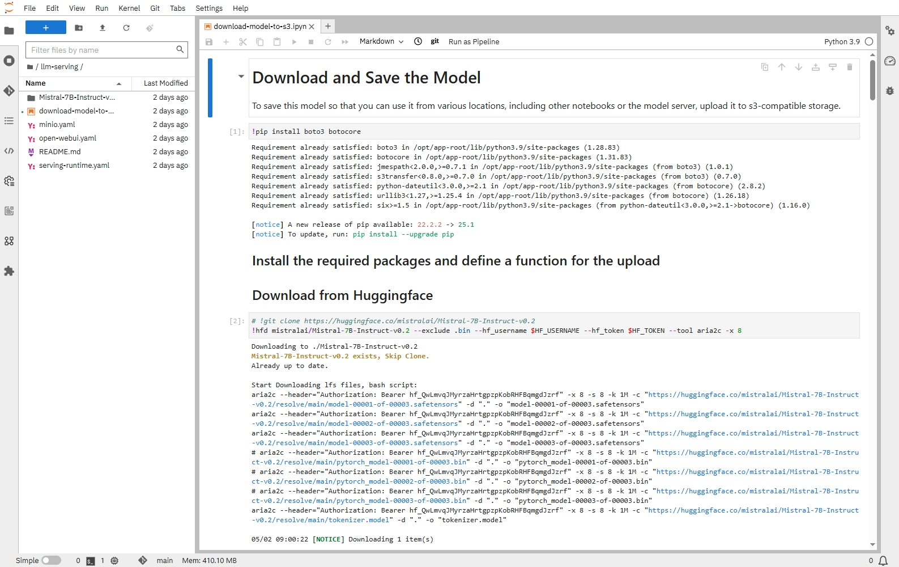Viewport: 899px width, 567px height.
Task: Open the Runtime Images sidebar panel
Action: [9, 211]
